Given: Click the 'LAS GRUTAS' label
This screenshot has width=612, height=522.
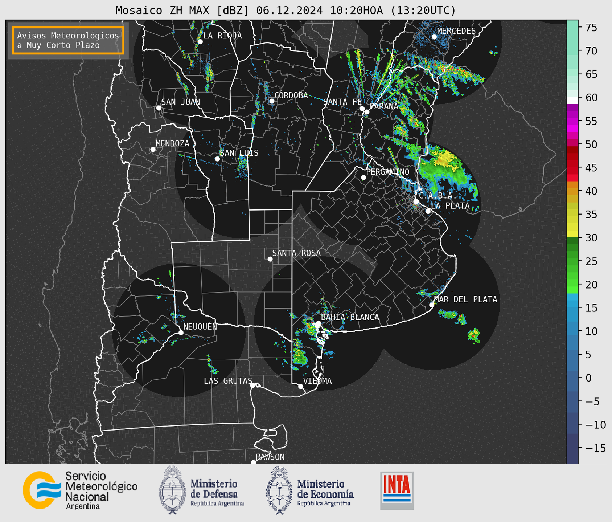Looking at the screenshot, I should coord(228,381).
